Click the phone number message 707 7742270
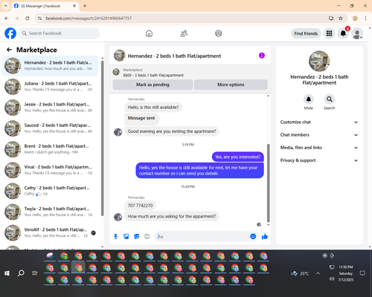This screenshot has width=372, height=297. [x=140, y=206]
